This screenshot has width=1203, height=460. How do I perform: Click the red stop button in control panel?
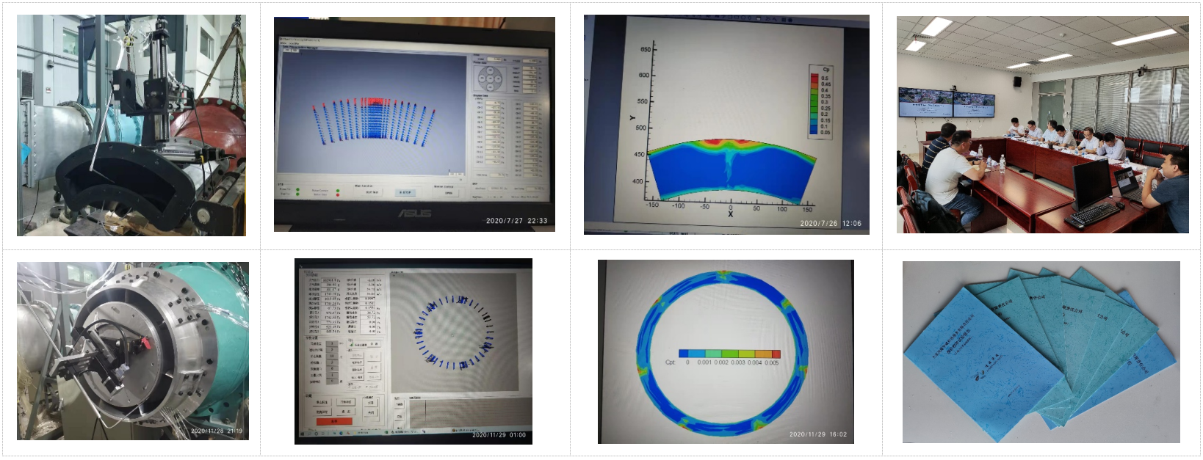point(334,421)
